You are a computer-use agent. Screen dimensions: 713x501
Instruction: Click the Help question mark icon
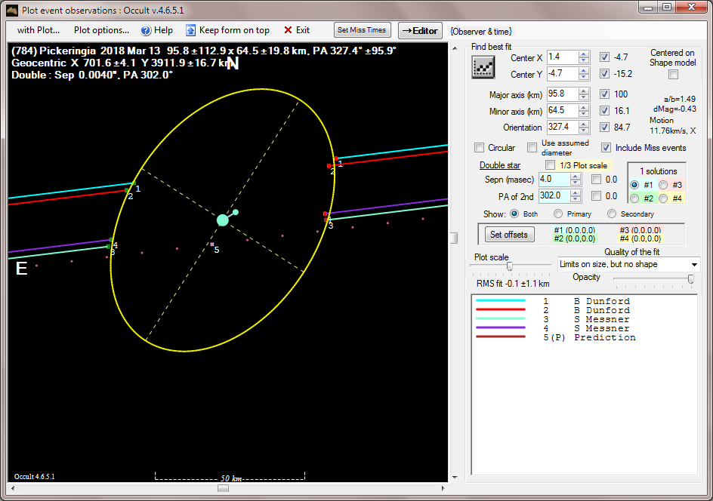click(x=146, y=30)
